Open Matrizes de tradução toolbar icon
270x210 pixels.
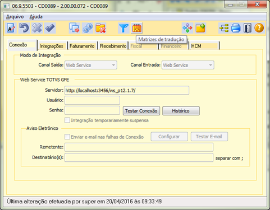(136, 28)
